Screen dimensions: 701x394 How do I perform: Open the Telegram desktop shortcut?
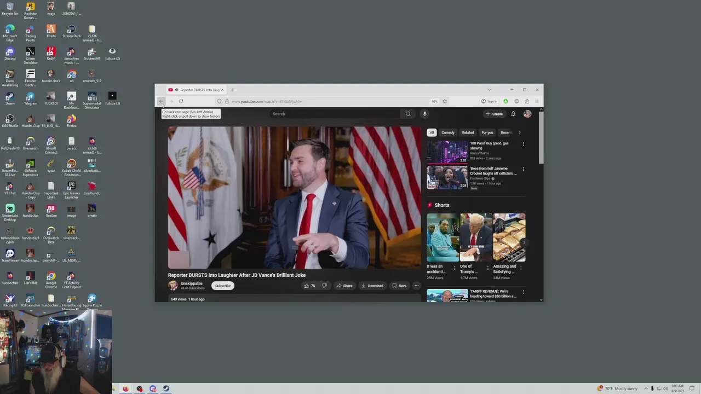[x=30, y=99]
